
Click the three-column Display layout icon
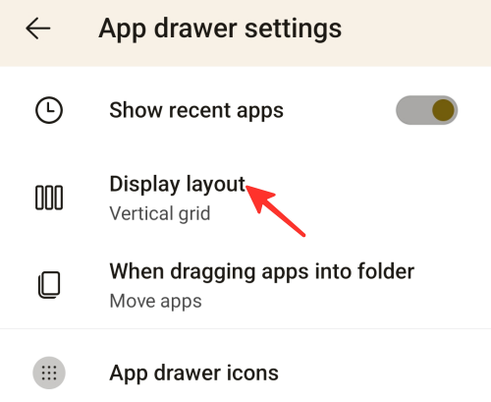(x=49, y=198)
